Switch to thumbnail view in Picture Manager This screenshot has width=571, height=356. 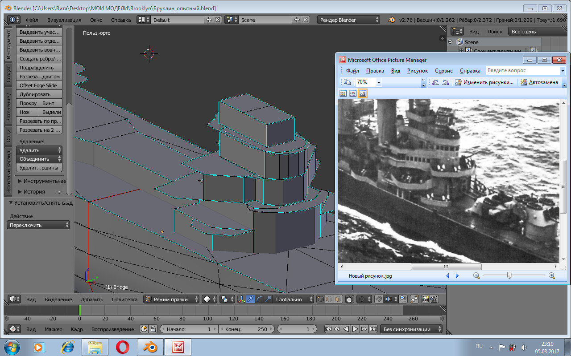[x=343, y=93]
